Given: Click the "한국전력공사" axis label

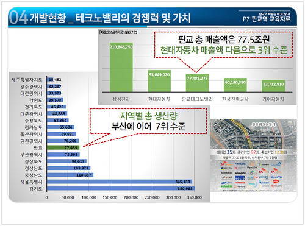Looking at the screenshot, I should tap(235, 99).
